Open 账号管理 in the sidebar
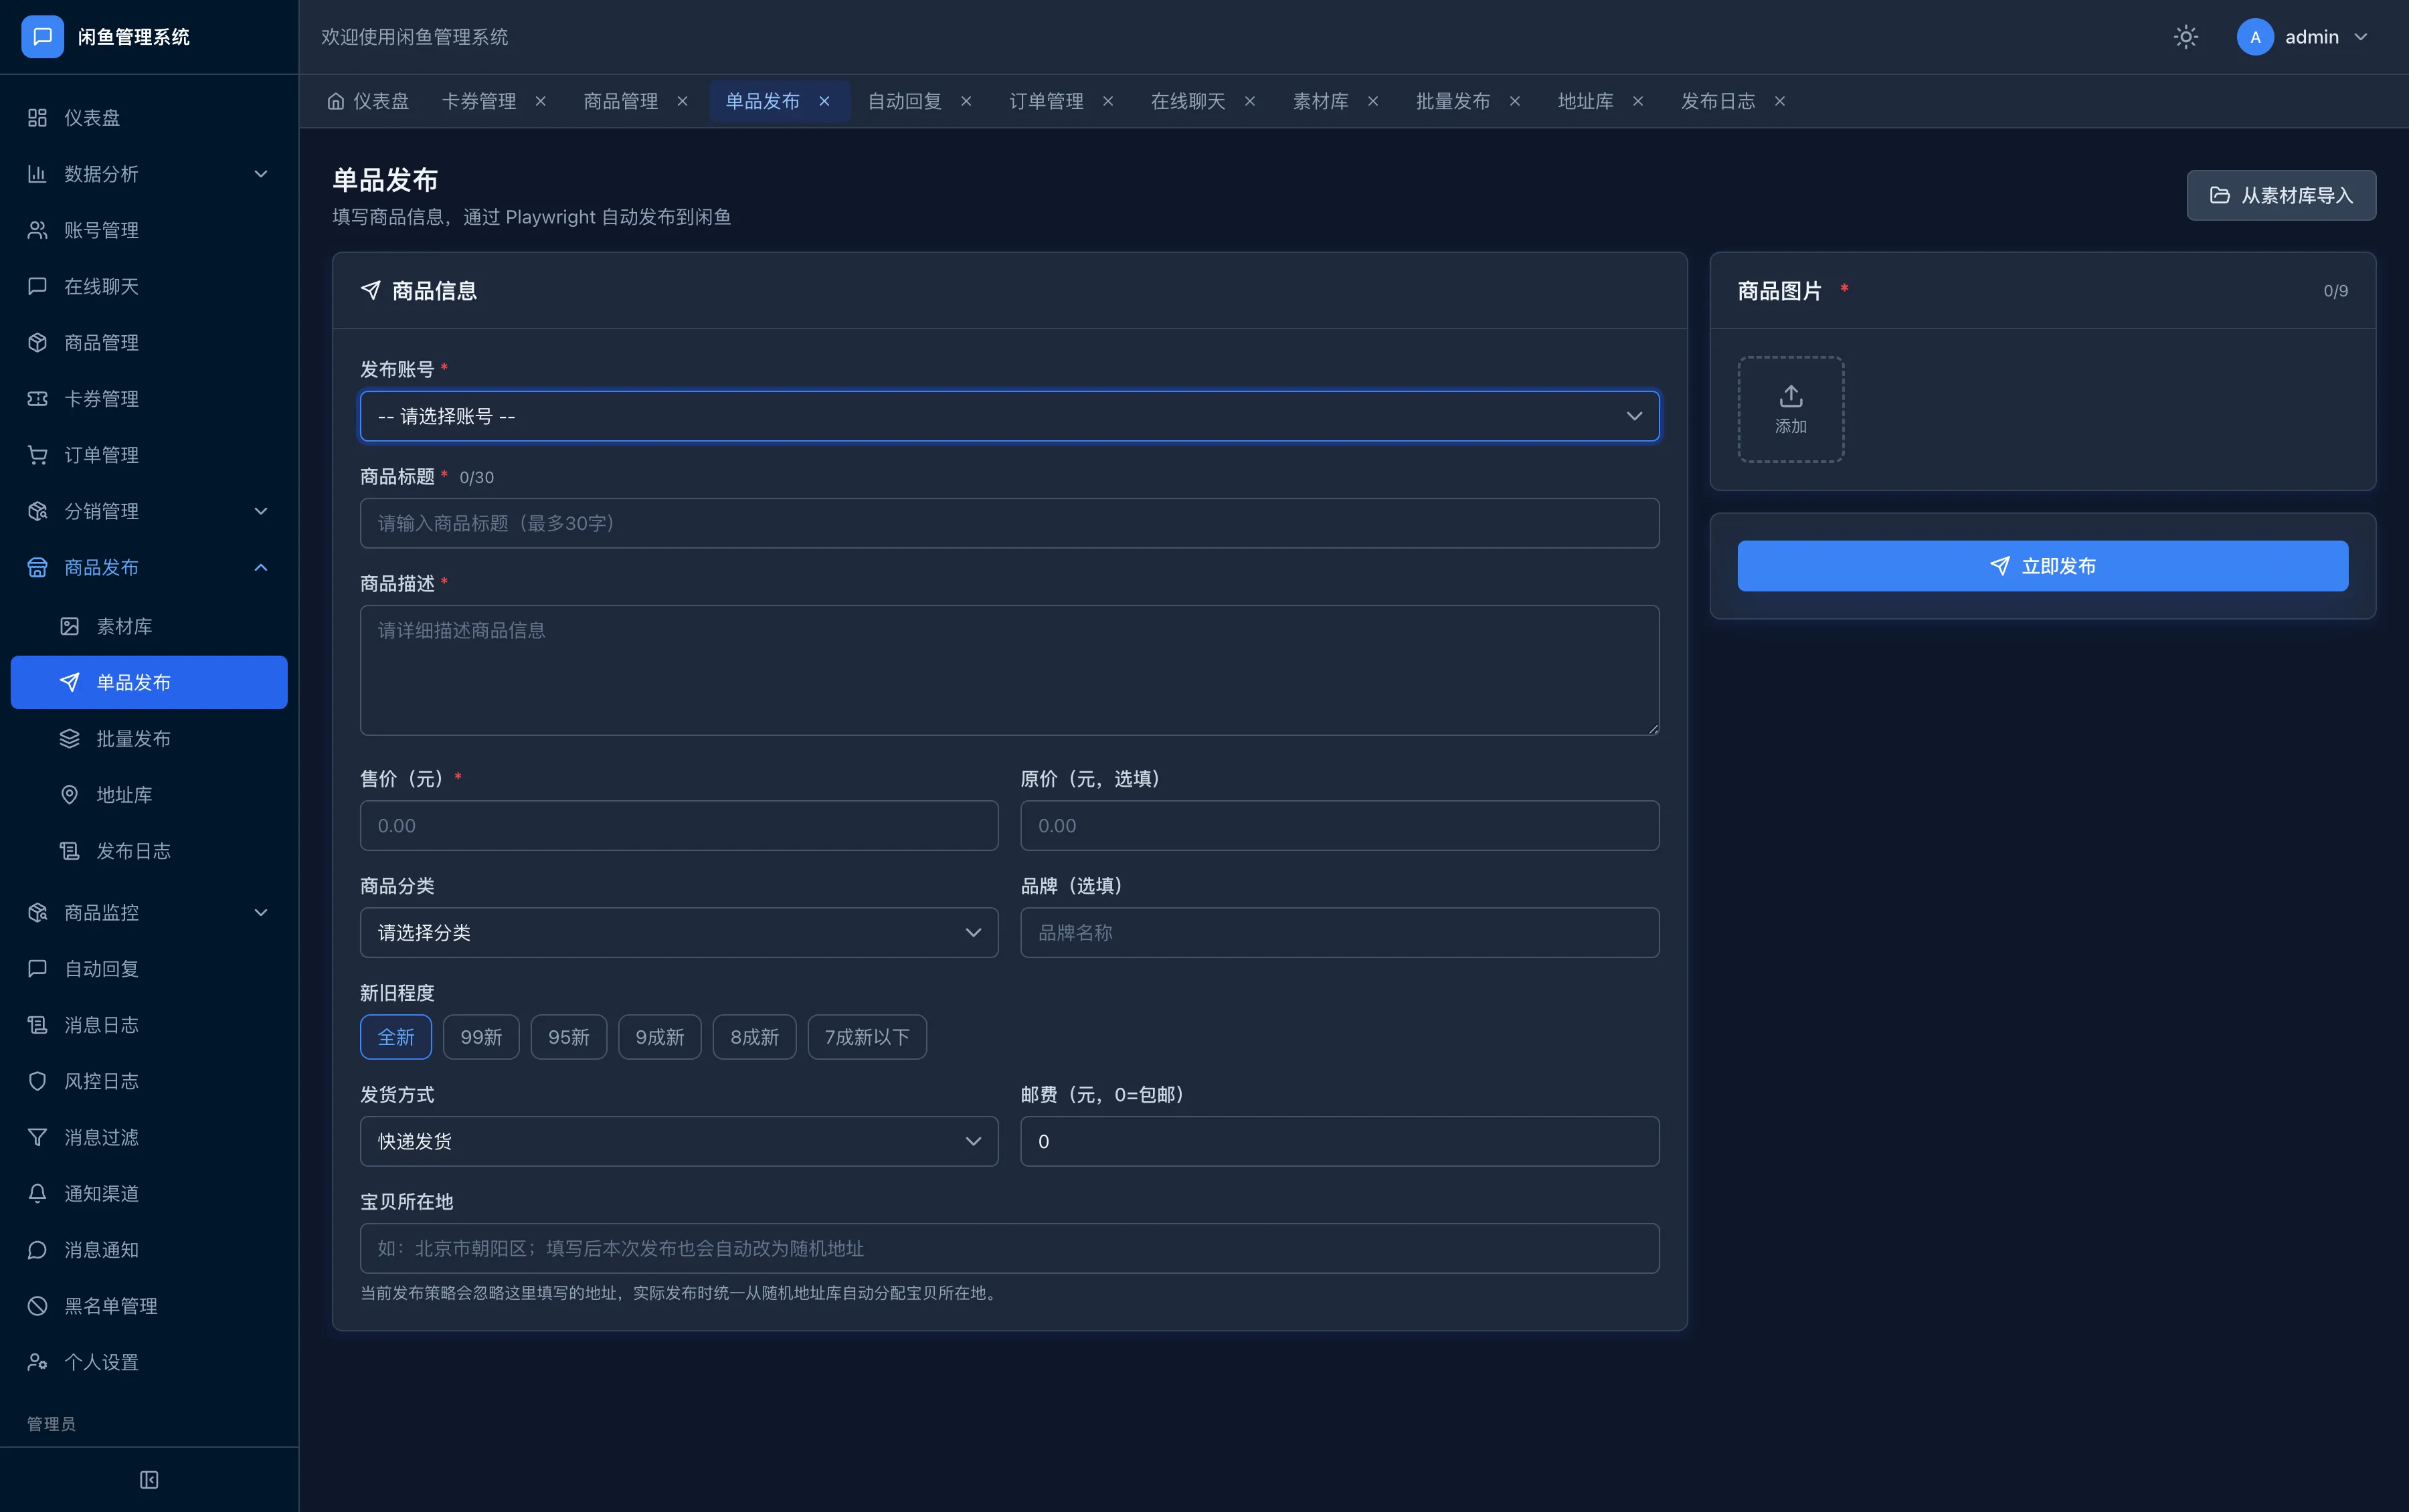 pyautogui.click(x=149, y=230)
